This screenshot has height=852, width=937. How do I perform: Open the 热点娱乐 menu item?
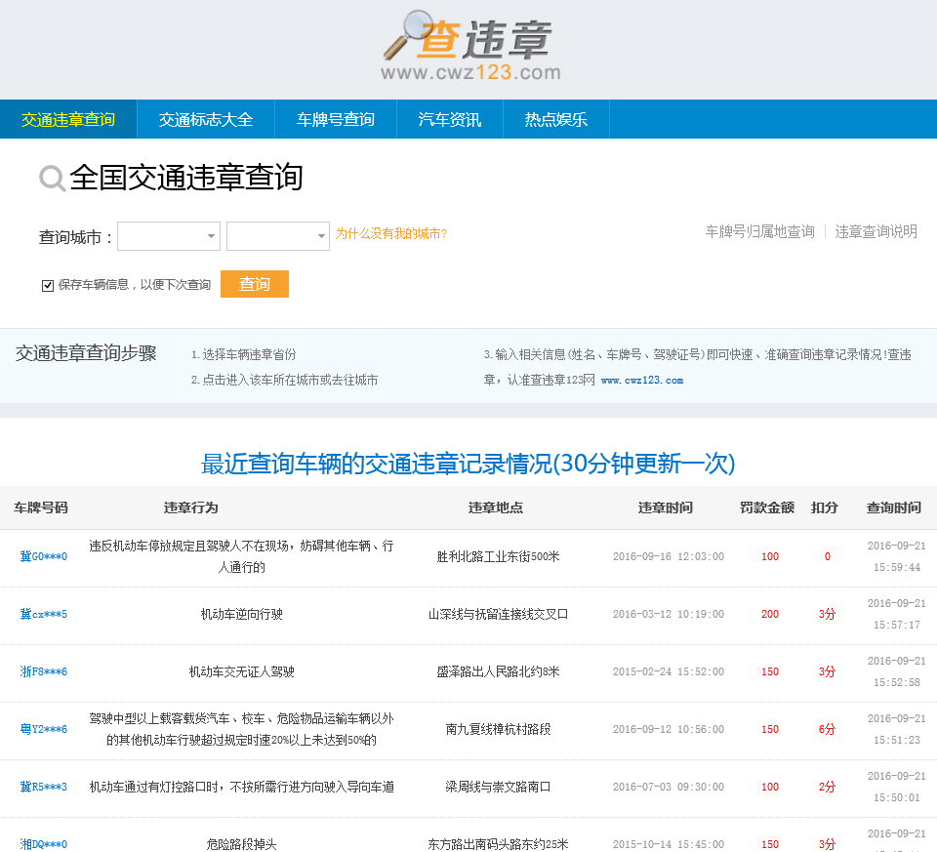pyautogui.click(x=555, y=117)
